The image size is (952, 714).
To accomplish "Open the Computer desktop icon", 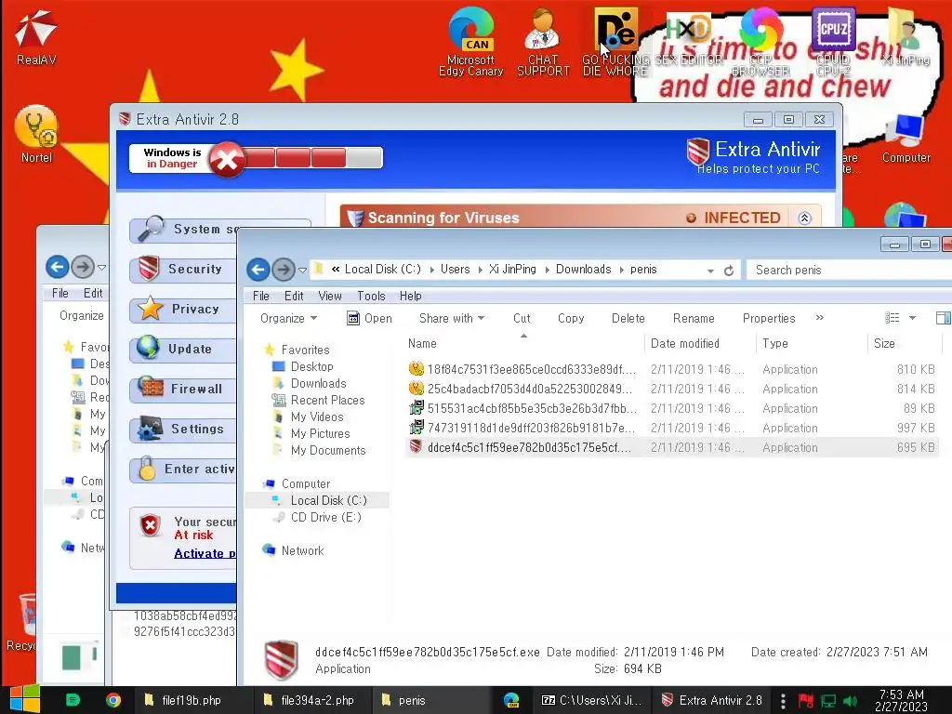I will [906, 139].
